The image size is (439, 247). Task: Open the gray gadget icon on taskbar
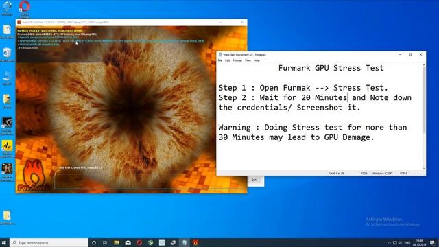click(173, 242)
